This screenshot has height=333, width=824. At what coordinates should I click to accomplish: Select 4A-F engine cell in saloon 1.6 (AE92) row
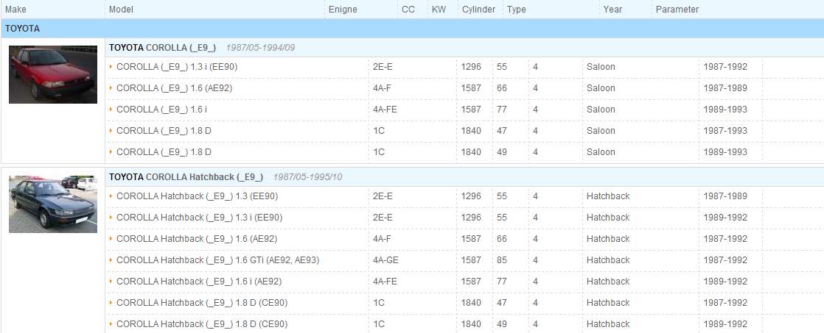click(x=382, y=88)
